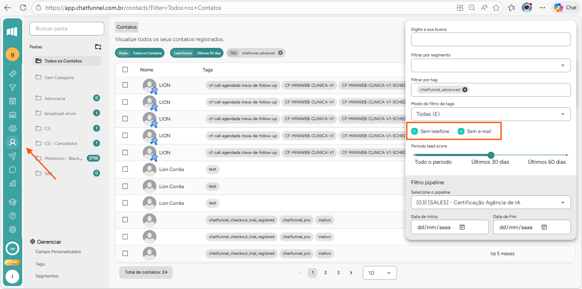Screen dimensions: 582x289
Task: Open the Selecione o pipeline dropdown
Action: pos(491,202)
